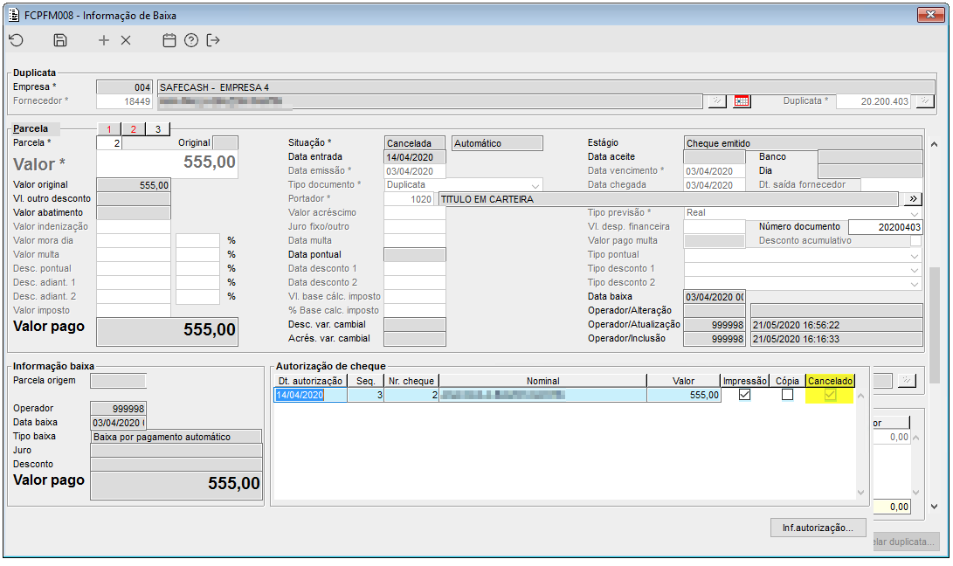Click Data chegada field
This screenshot has height=566, width=953.
[715, 185]
